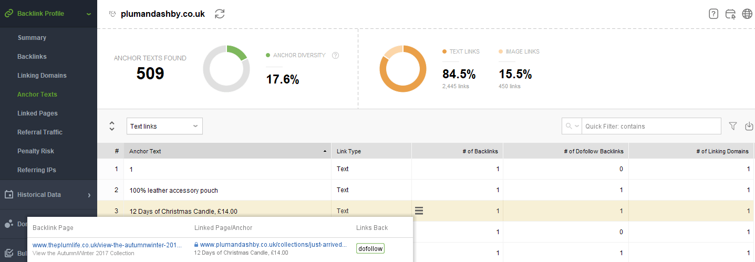
Task: Click the export download icon
Action: 749,126
